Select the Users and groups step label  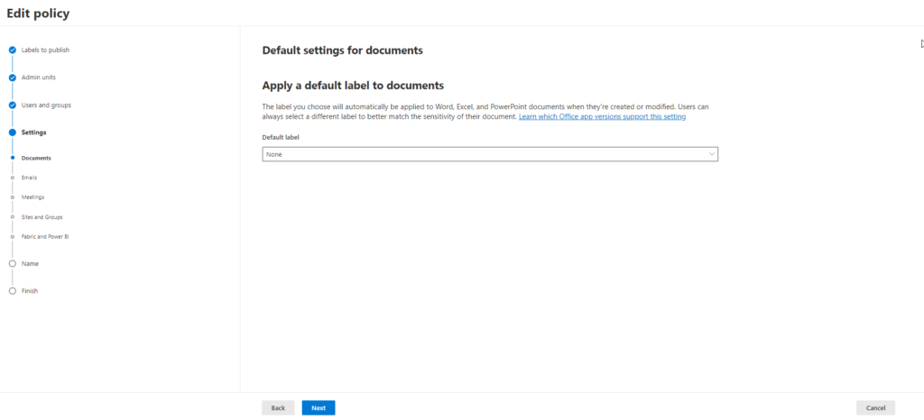coord(46,105)
